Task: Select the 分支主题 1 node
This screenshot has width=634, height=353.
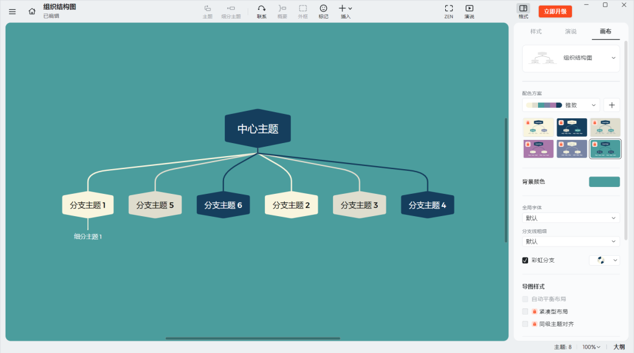Action: tap(88, 205)
